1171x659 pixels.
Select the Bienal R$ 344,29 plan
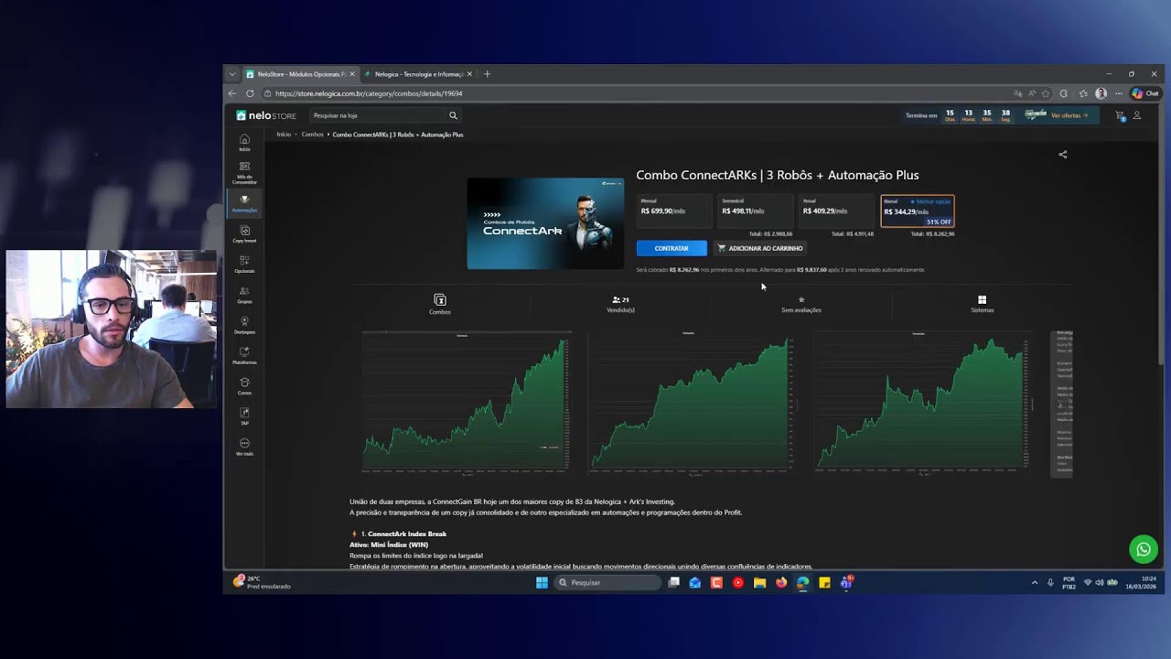coord(918,211)
